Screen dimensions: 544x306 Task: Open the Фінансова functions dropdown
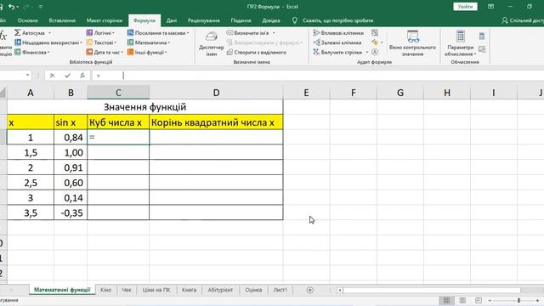coord(32,52)
